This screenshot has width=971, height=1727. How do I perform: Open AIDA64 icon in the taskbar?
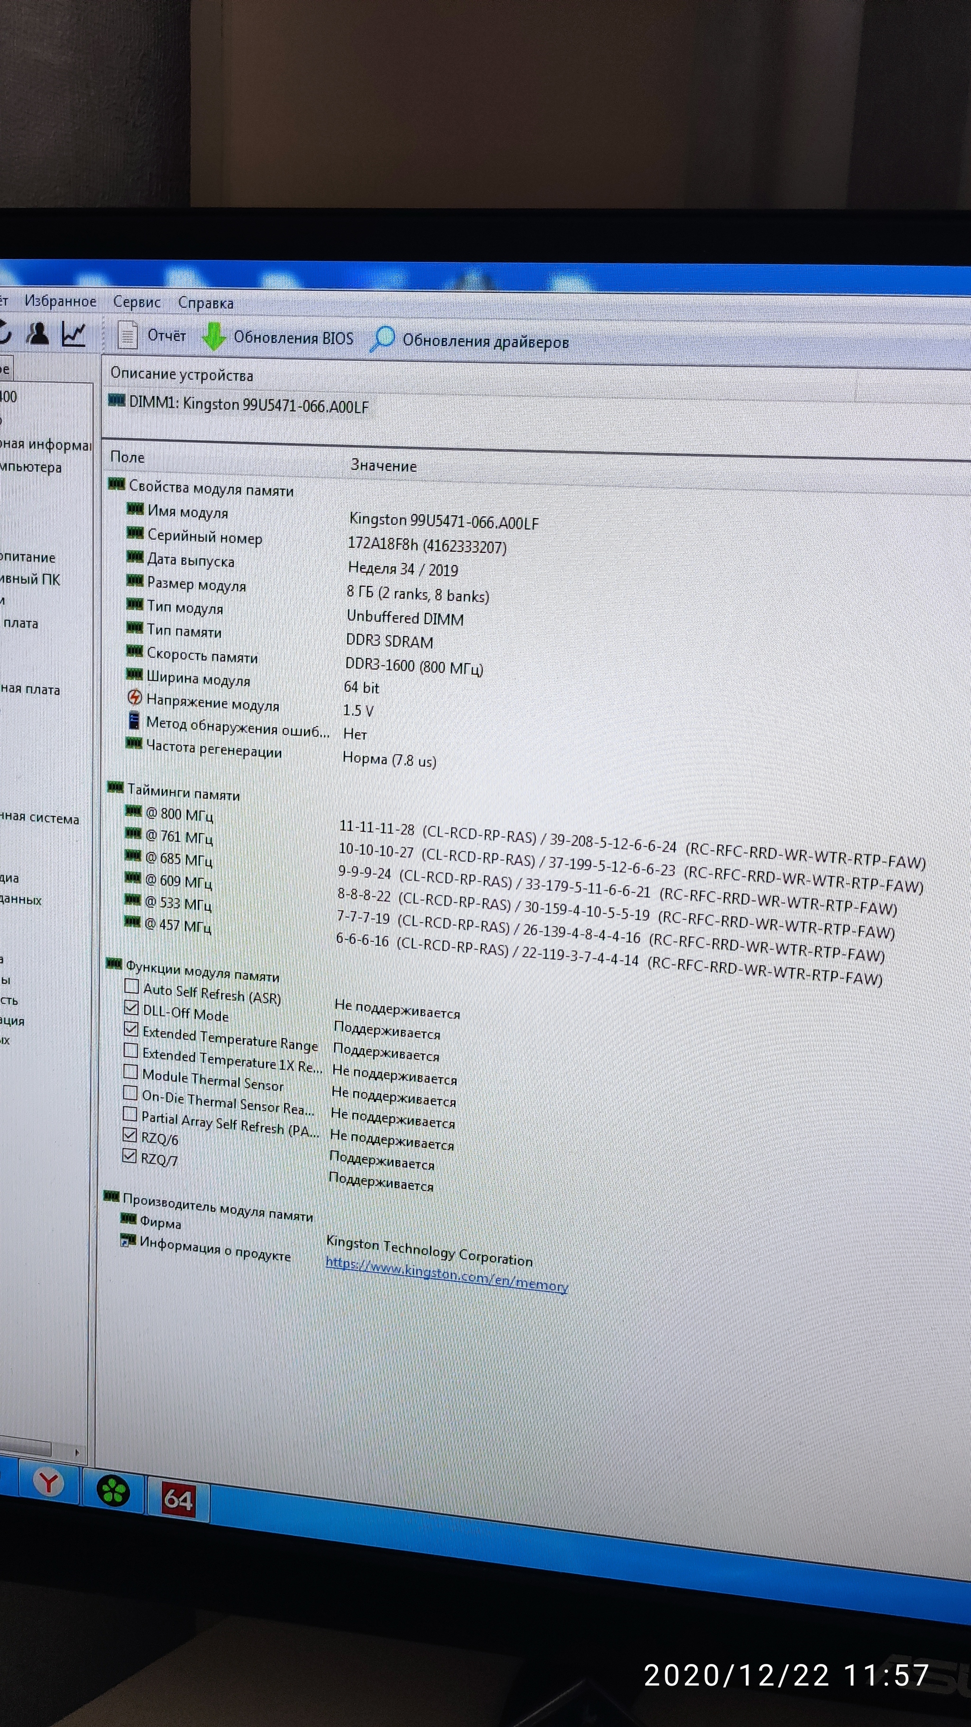(178, 1498)
